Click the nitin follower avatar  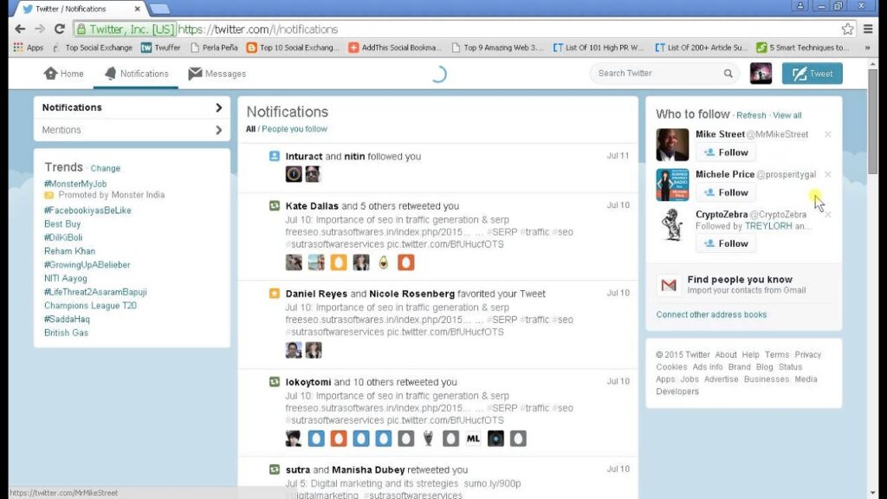coord(313,173)
